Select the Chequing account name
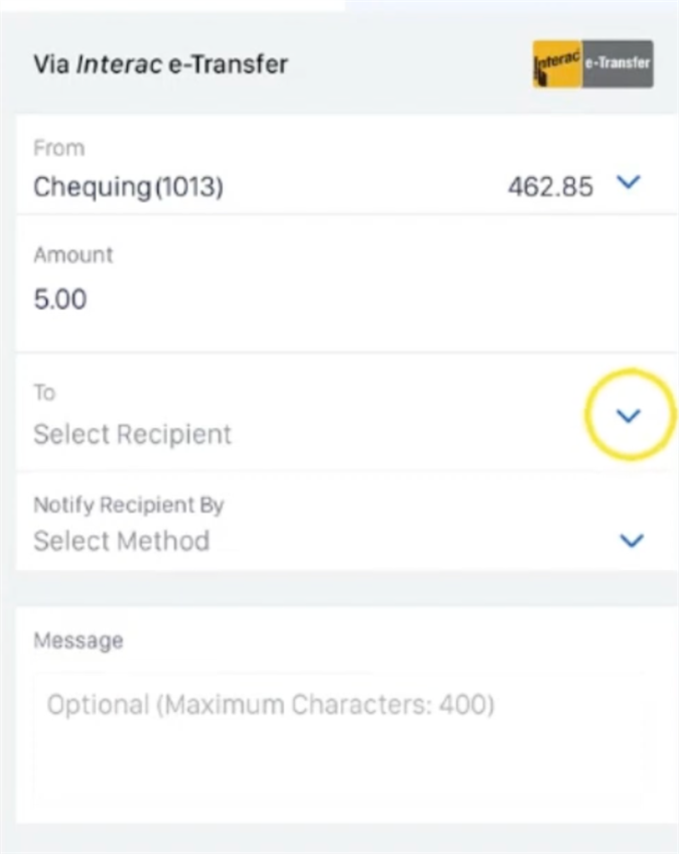 tap(92, 187)
